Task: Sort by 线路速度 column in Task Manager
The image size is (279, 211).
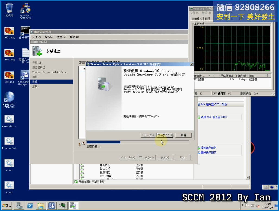Action: tap(241, 76)
